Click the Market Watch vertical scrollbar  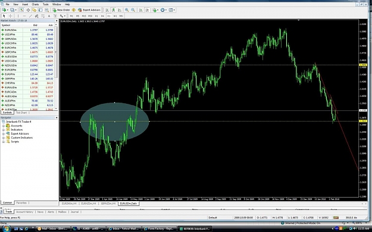tap(56, 67)
